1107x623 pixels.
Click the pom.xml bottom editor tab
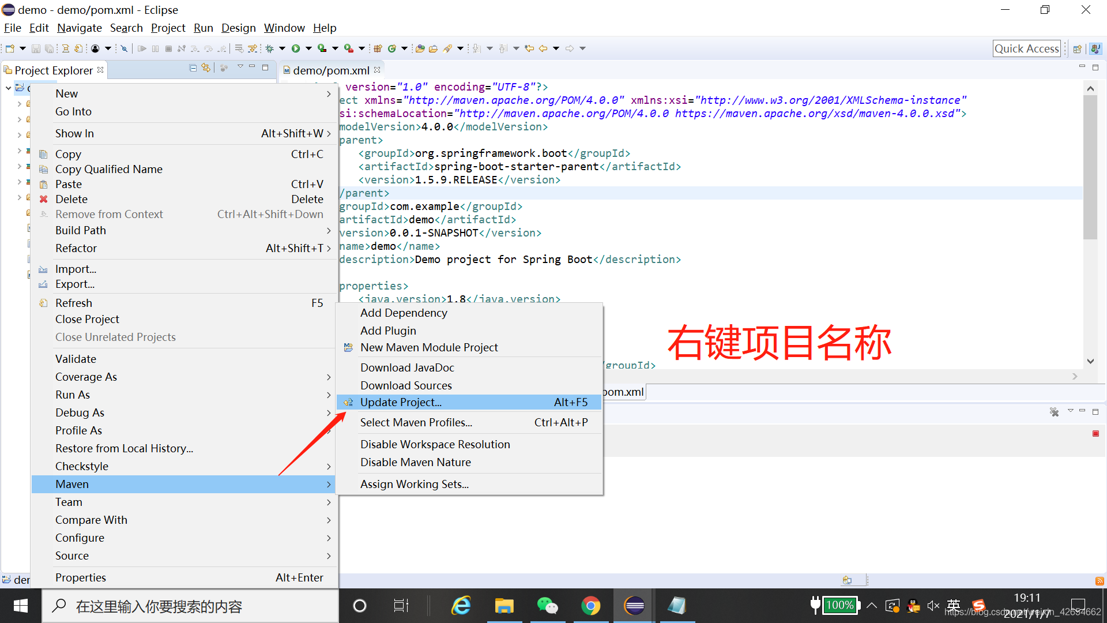623,392
